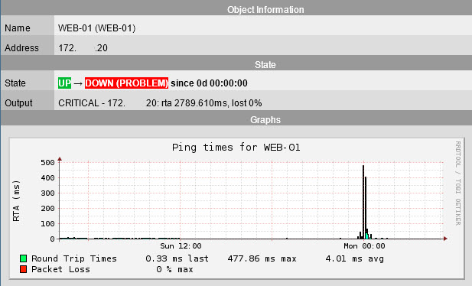This screenshot has width=472, height=286.
Task: Click the RRDTOOL / TOBI OETIKER watermark
Action: click(x=458, y=183)
